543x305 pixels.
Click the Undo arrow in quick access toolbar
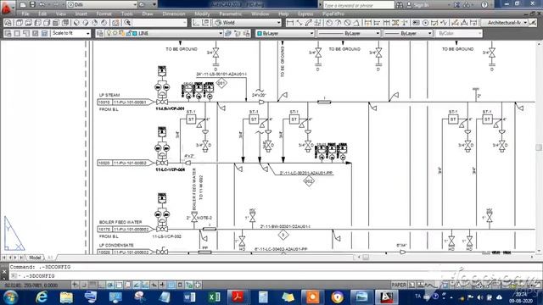[42, 4]
